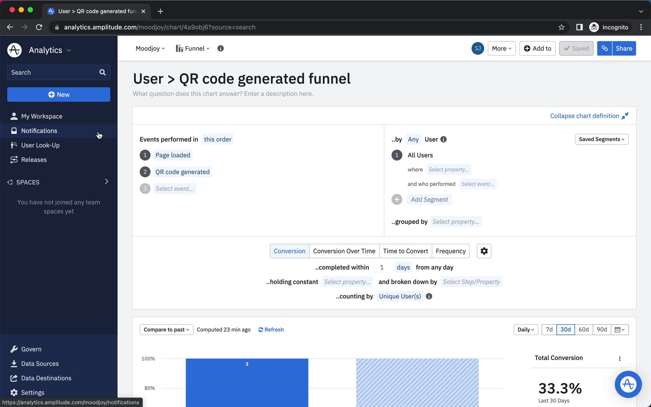This screenshot has width=651, height=407.
Task: Expand the Moodjoy project dropdown
Action: (x=150, y=48)
